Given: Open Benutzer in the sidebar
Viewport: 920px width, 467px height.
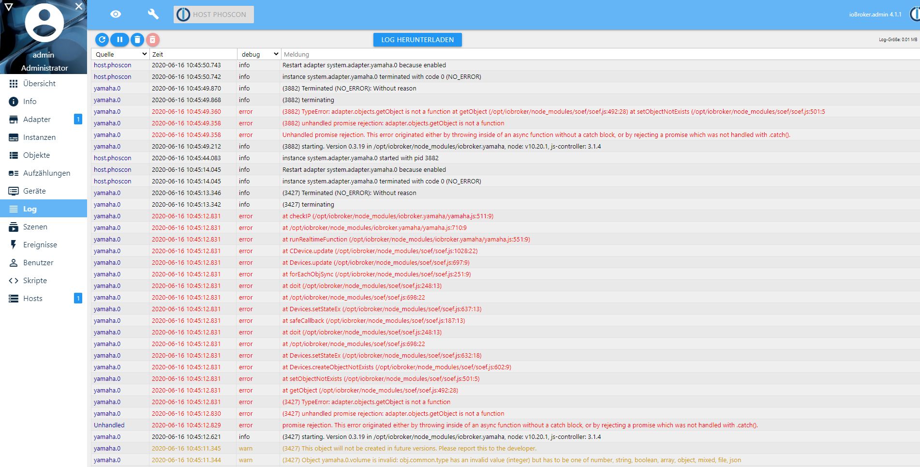Looking at the screenshot, I should click(x=44, y=263).
